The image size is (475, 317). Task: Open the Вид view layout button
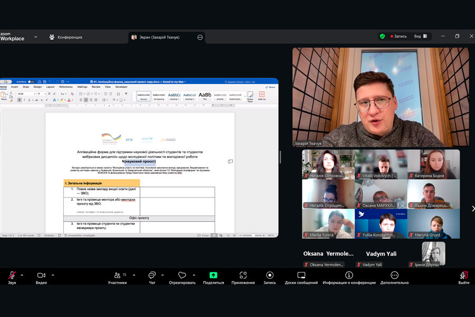(x=419, y=36)
